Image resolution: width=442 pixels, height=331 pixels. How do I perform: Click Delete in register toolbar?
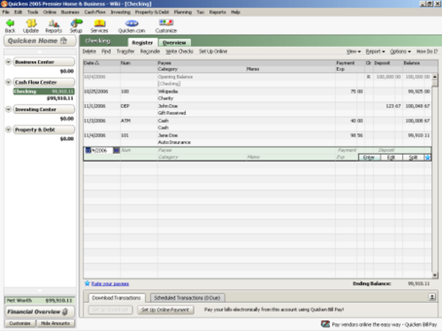[89, 52]
